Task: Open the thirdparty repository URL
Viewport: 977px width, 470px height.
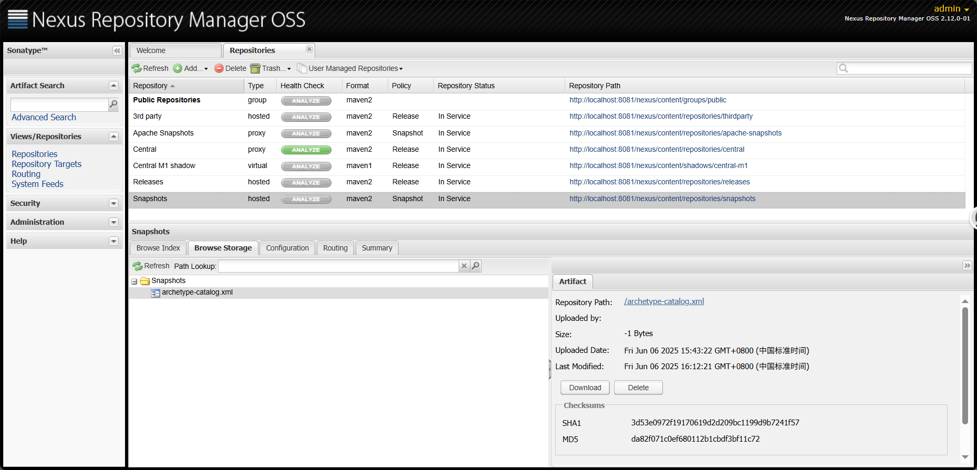Action: 661,116
